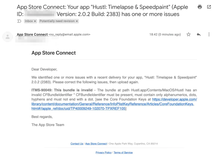The image size is (215, 161).
Task: Open email in new window icon
Action: point(209,7)
